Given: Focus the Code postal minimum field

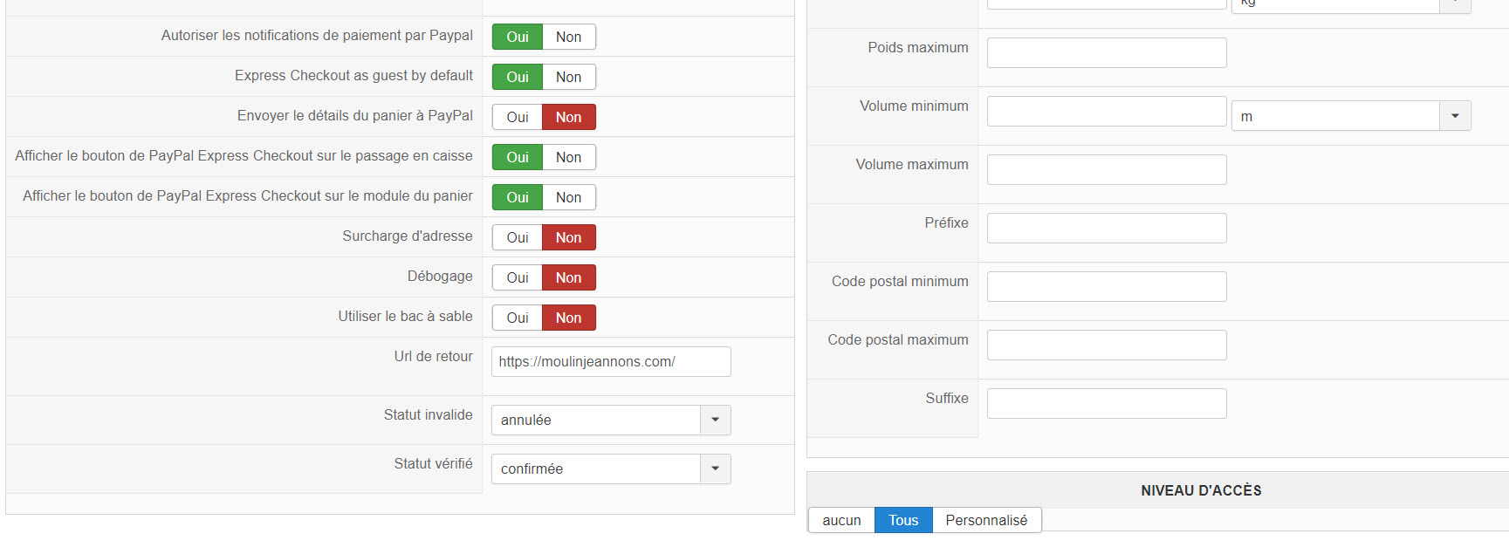Looking at the screenshot, I should pyautogui.click(x=1107, y=286).
